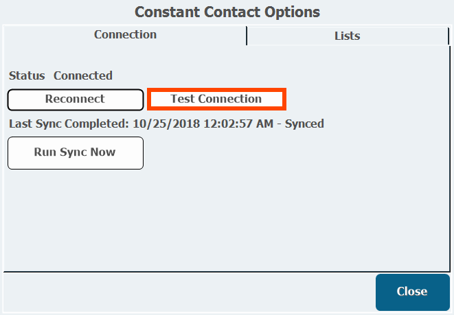The width and height of the screenshot is (454, 315).
Task: Verify the connection with Test Connection
Action: pyautogui.click(x=216, y=99)
